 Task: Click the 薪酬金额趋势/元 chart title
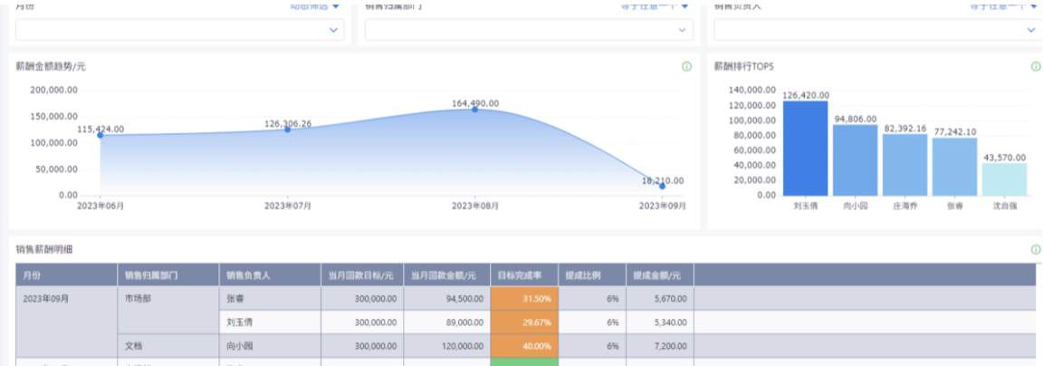51,66
